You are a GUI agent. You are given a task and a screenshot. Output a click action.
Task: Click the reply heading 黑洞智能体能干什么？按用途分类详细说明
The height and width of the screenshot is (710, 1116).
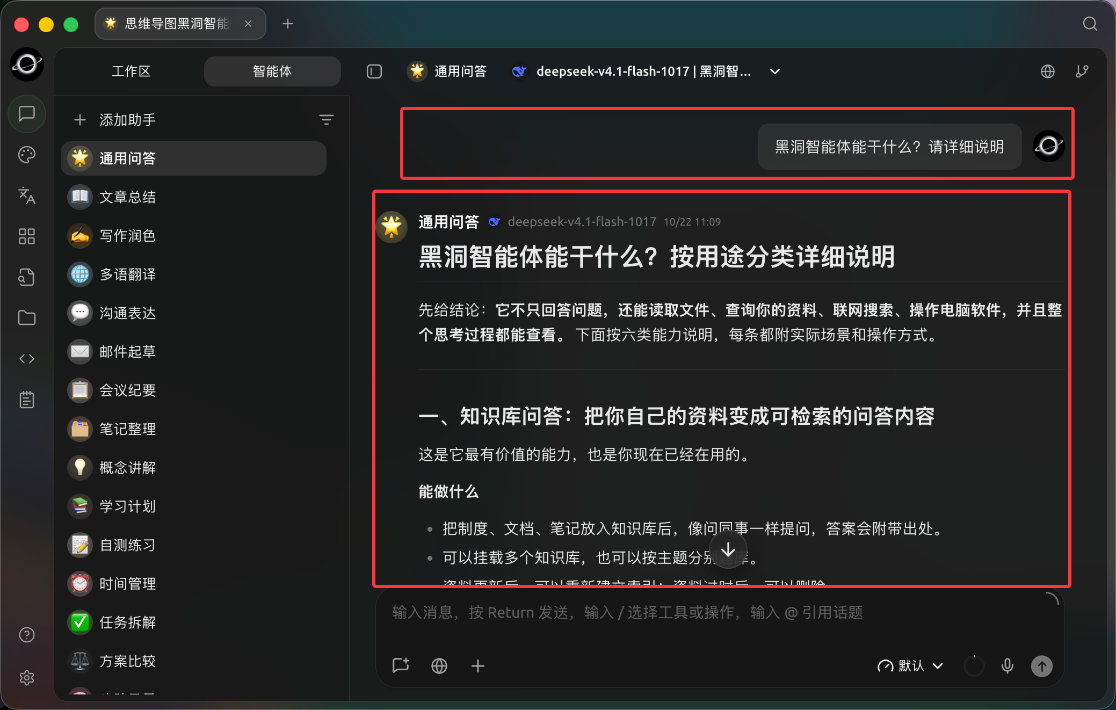click(x=657, y=257)
